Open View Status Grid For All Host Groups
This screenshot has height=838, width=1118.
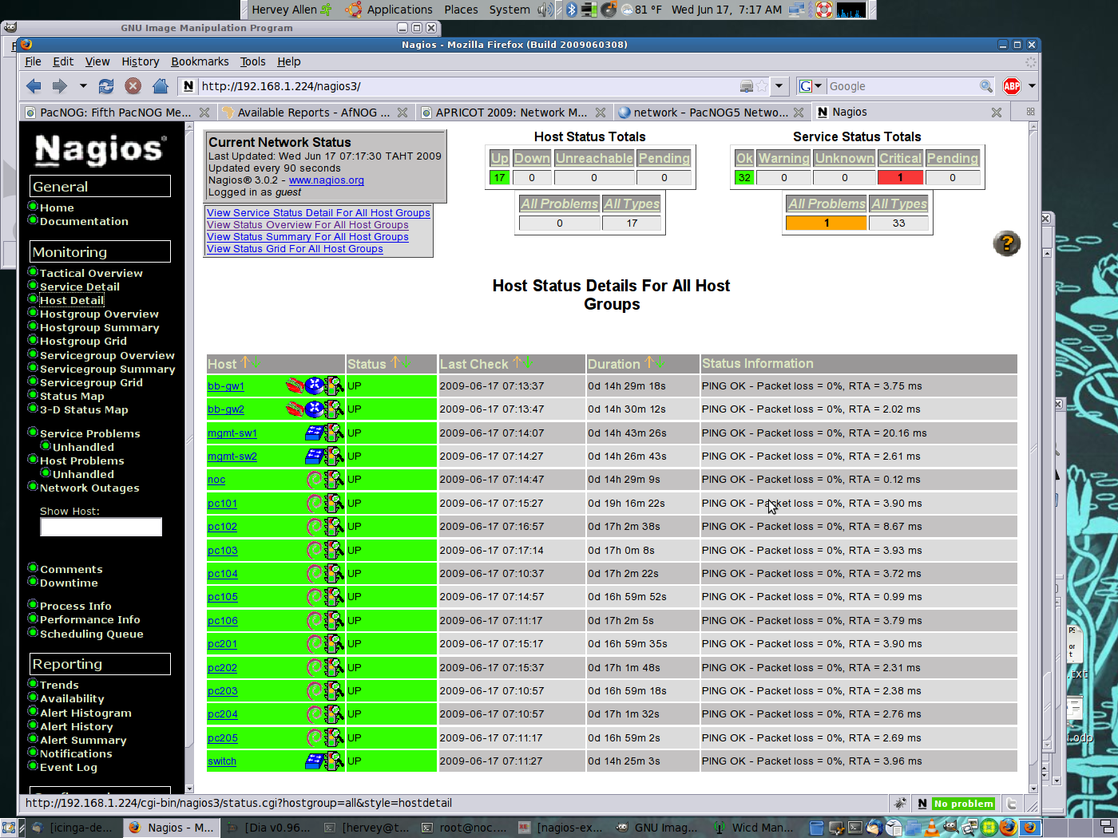[295, 249]
